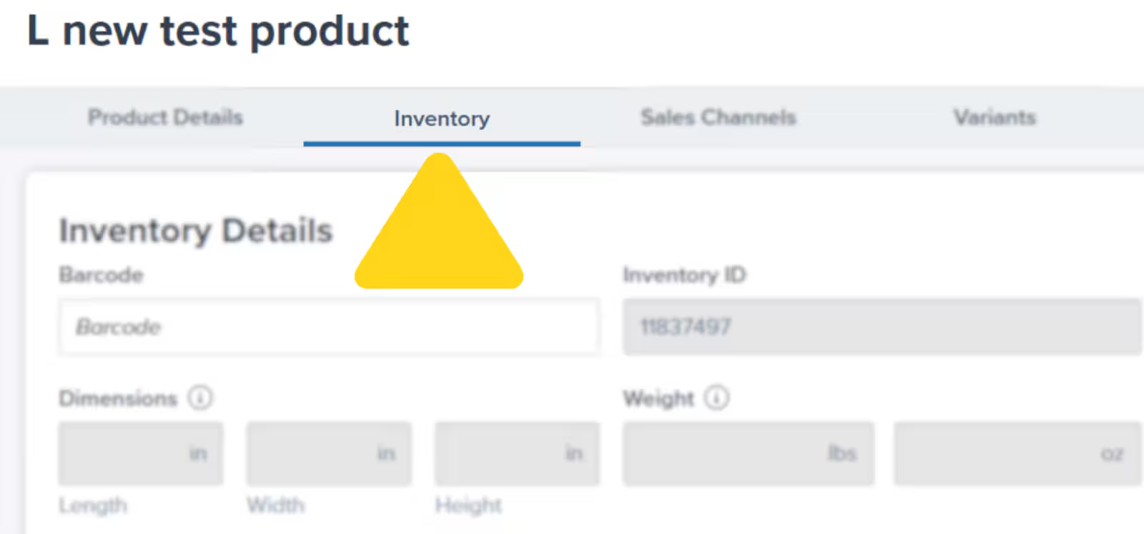
Task: Click the pounds weight input field
Action: [x=748, y=453]
